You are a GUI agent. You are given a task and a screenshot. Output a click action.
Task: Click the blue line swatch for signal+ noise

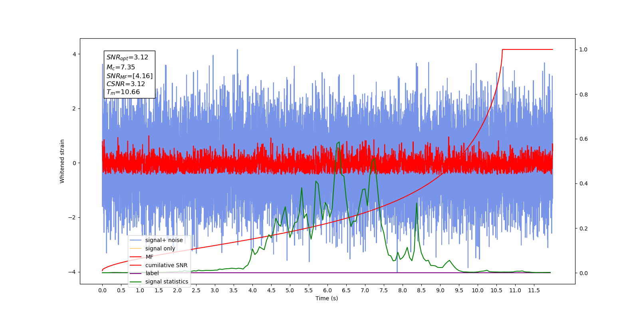coord(136,240)
